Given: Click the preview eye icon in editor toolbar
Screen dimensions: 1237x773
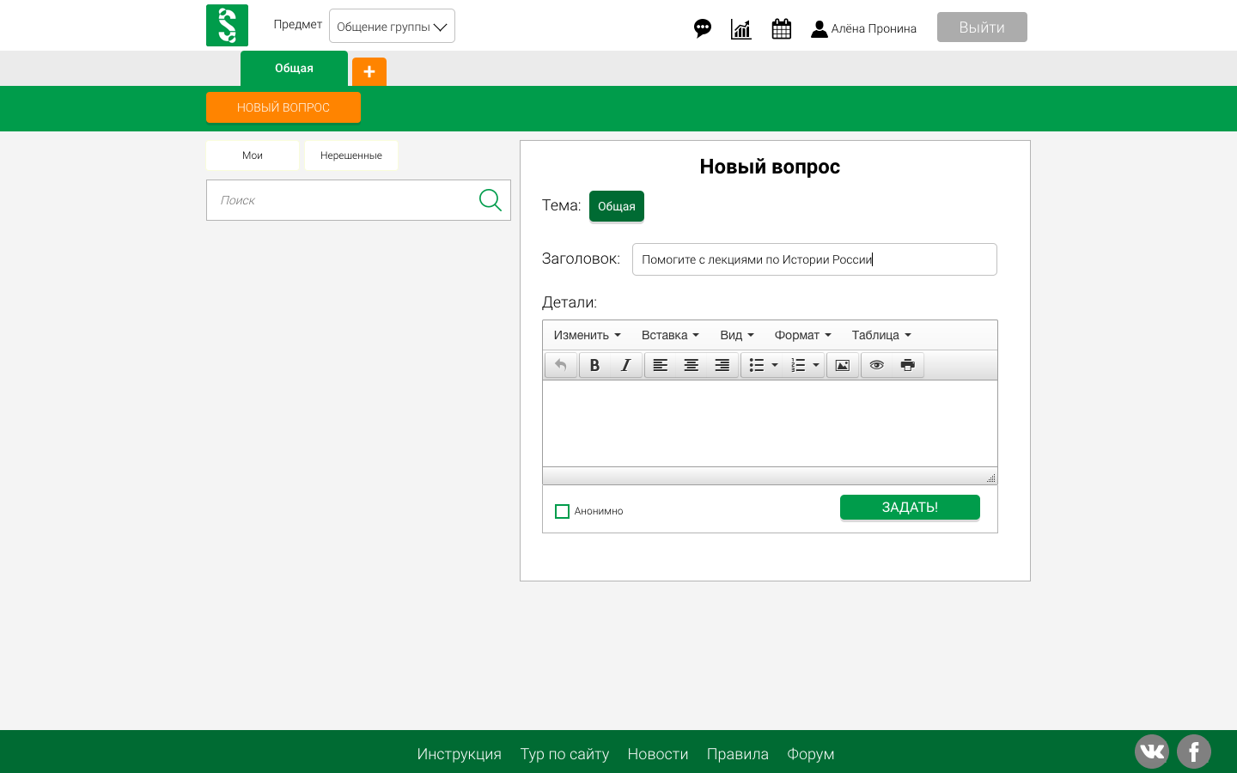Looking at the screenshot, I should click(x=876, y=364).
